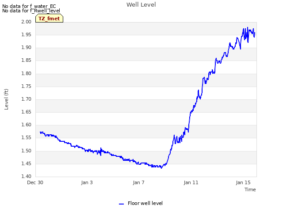Click the Jan 15 x-axis tick label

pos(243,182)
